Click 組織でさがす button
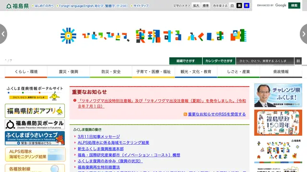This screenshot has height=172, width=307. (x=186, y=61)
